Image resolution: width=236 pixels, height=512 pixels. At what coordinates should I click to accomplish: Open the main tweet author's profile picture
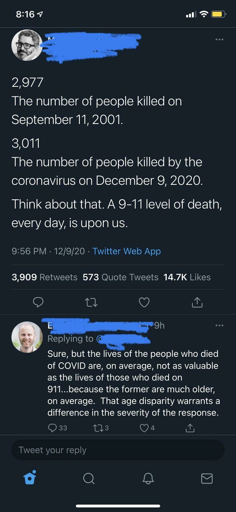(x=27, y=45)
